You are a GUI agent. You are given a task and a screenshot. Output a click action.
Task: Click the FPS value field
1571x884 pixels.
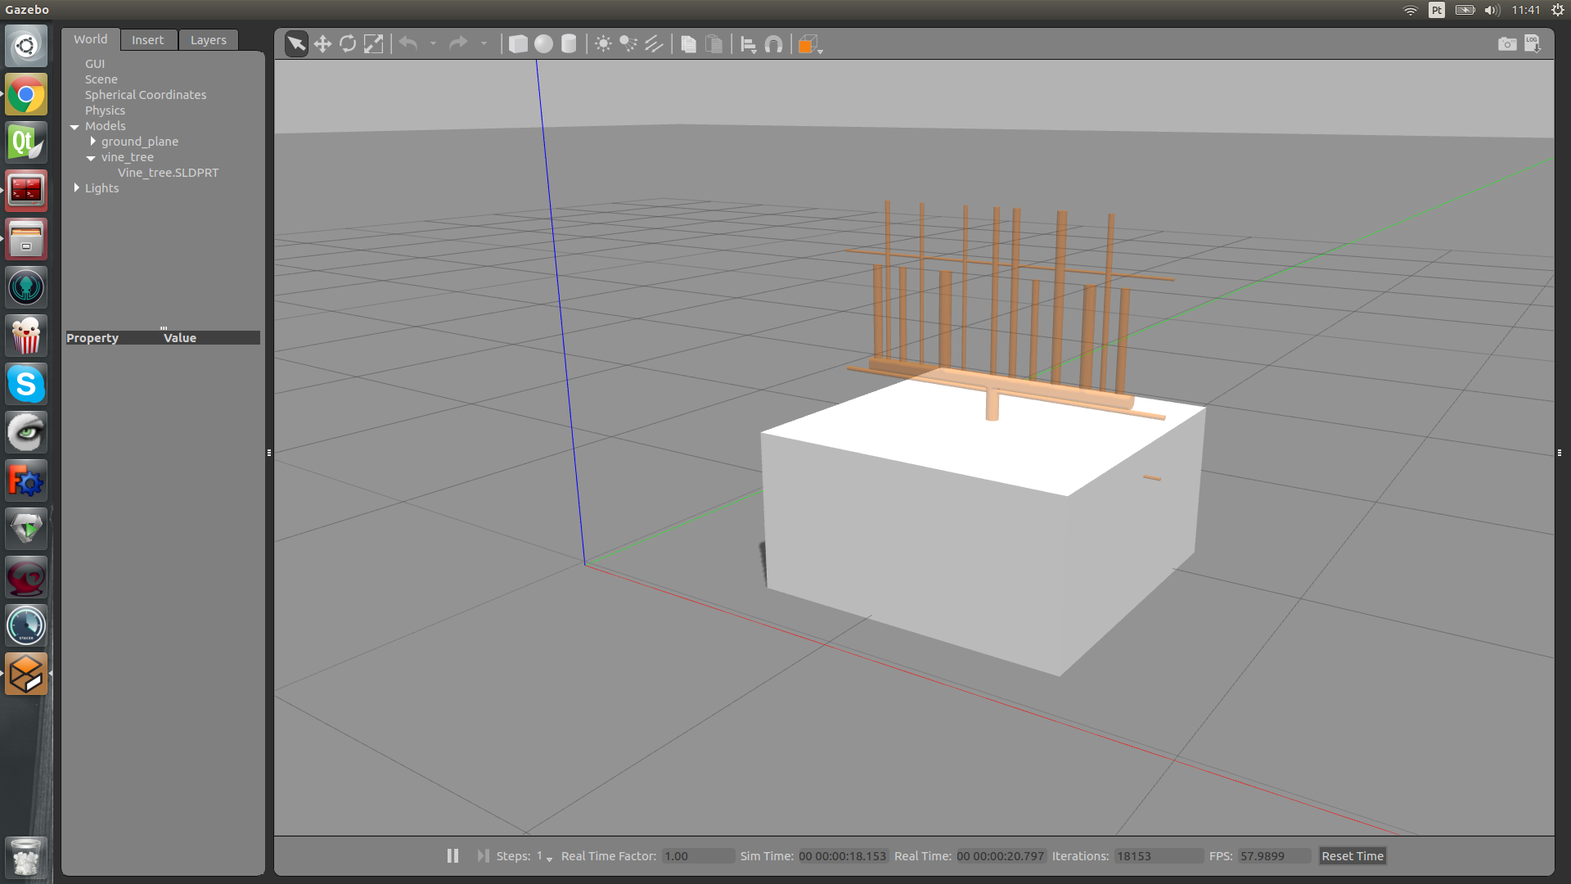tap(1273, 856)
